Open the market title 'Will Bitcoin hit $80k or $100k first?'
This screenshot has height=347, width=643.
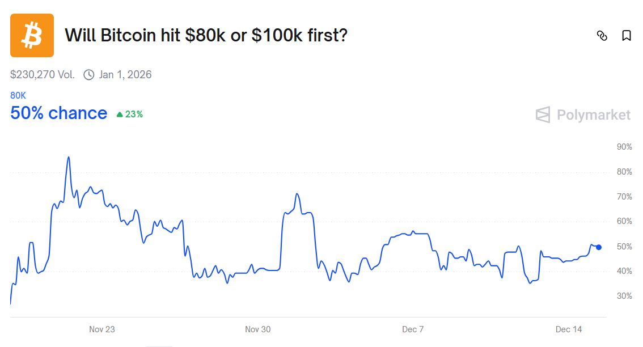pyautogui.click(x=206, y=35)
